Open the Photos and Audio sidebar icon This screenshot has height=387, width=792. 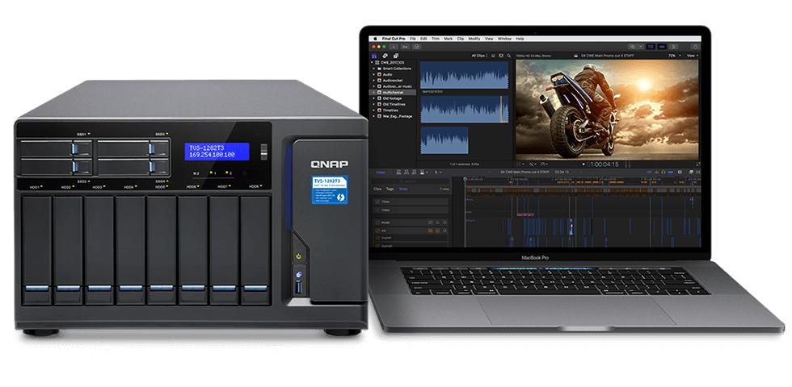tap(385, 56)
